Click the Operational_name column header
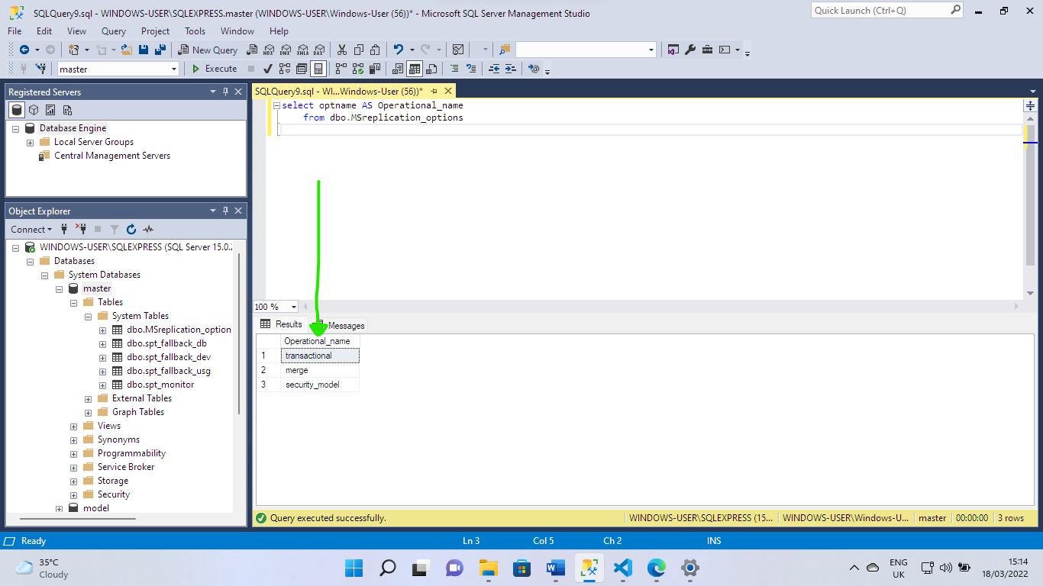The width and height of the screenshot is (1043, 586). point(320,341)
